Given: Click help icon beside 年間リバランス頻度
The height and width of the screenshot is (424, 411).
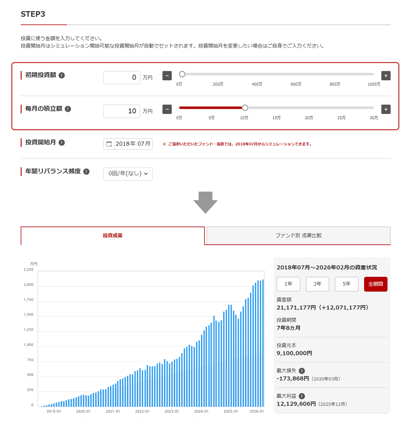Looking at the screenshot, I should [x=86, y=172].
